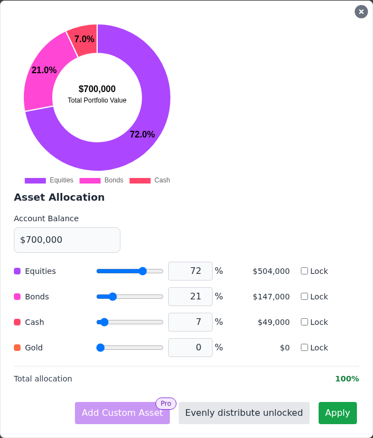The width and height of the screenshot is (373, 438).
Task: Adjust the Cash allocation slider
Action: tap(130, 322)
